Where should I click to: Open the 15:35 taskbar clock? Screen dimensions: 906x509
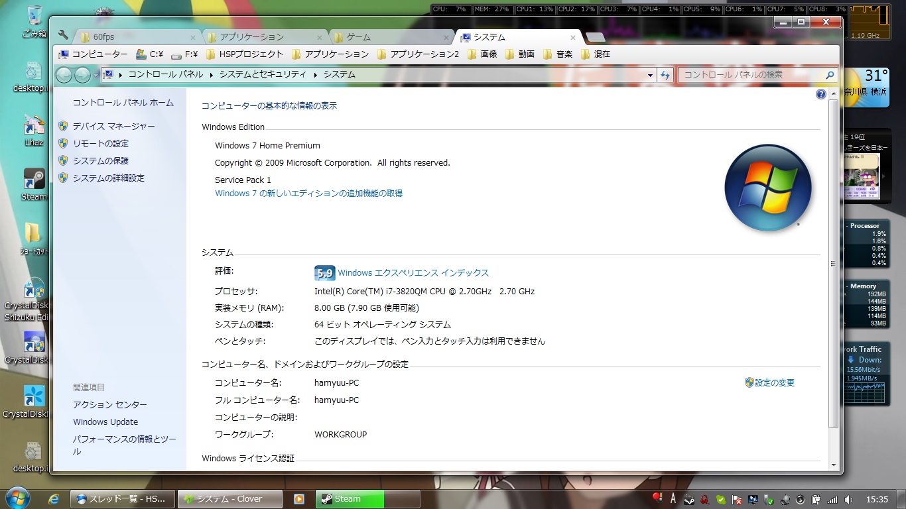(877, 499)
